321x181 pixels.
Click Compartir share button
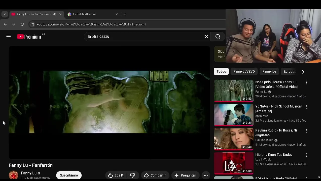155,175
